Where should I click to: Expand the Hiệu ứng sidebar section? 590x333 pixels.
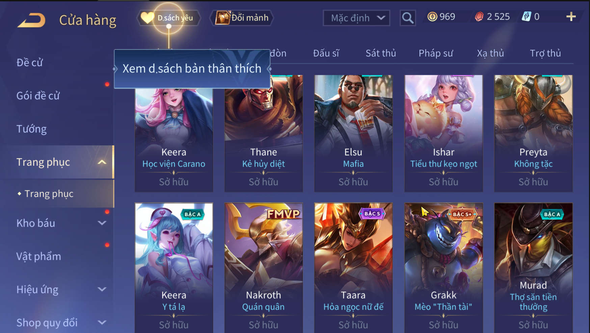(x=102, y=289)
